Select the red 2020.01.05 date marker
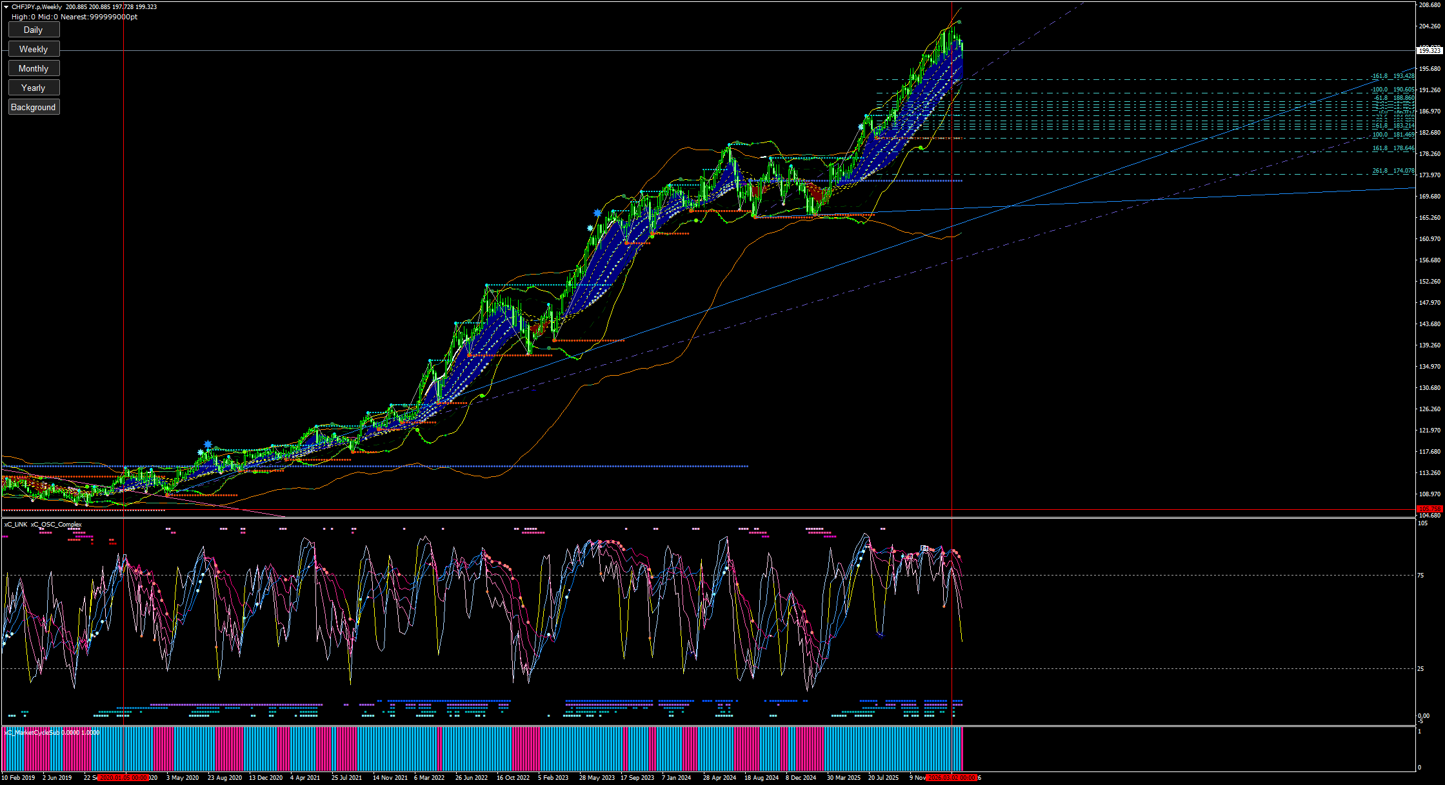 point(124,778)
